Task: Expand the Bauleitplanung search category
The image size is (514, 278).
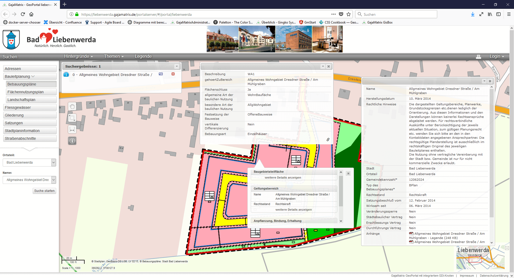Action: 30,76
